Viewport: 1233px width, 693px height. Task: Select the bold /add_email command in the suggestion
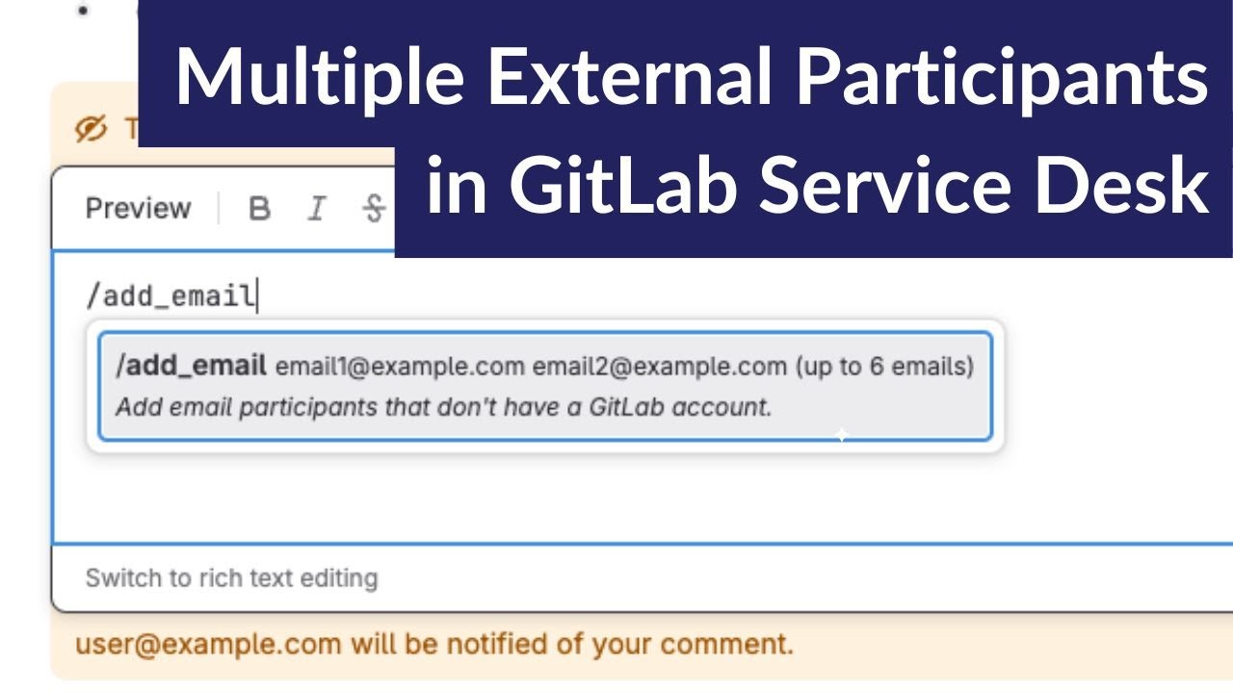pyautogui.click(x=191, y=366)
